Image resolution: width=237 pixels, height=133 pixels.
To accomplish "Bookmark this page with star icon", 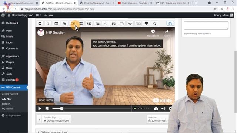I will pos(215,9).
